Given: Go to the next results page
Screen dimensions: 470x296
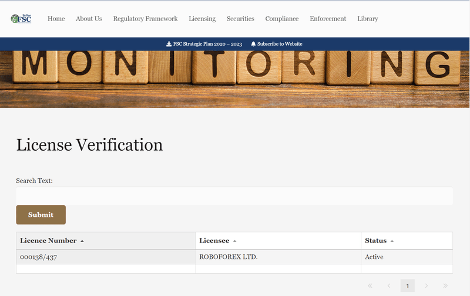Looking at the screenshot, I should (x=427, y=285).
